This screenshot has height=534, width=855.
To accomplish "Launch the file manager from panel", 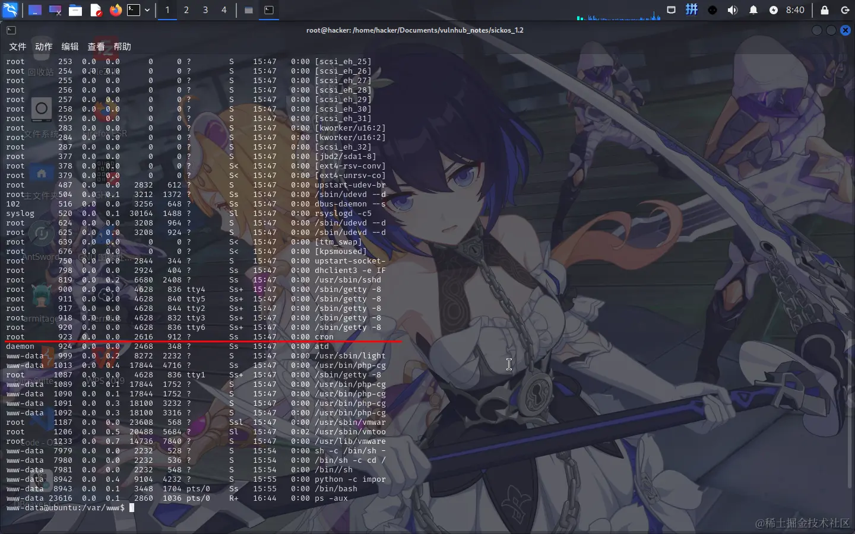I will tap(75, 10).
